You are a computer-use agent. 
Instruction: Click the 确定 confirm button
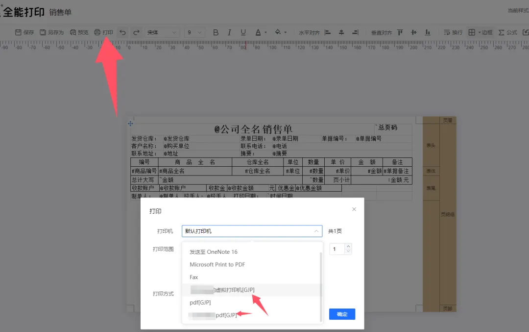[341, 314]
